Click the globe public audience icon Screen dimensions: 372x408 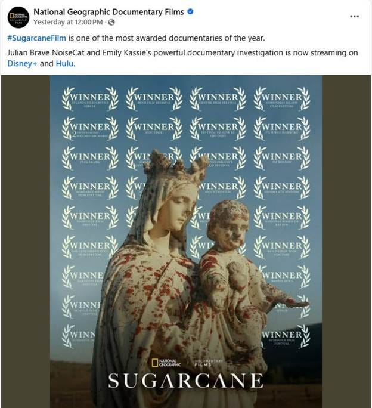point(111,23)
